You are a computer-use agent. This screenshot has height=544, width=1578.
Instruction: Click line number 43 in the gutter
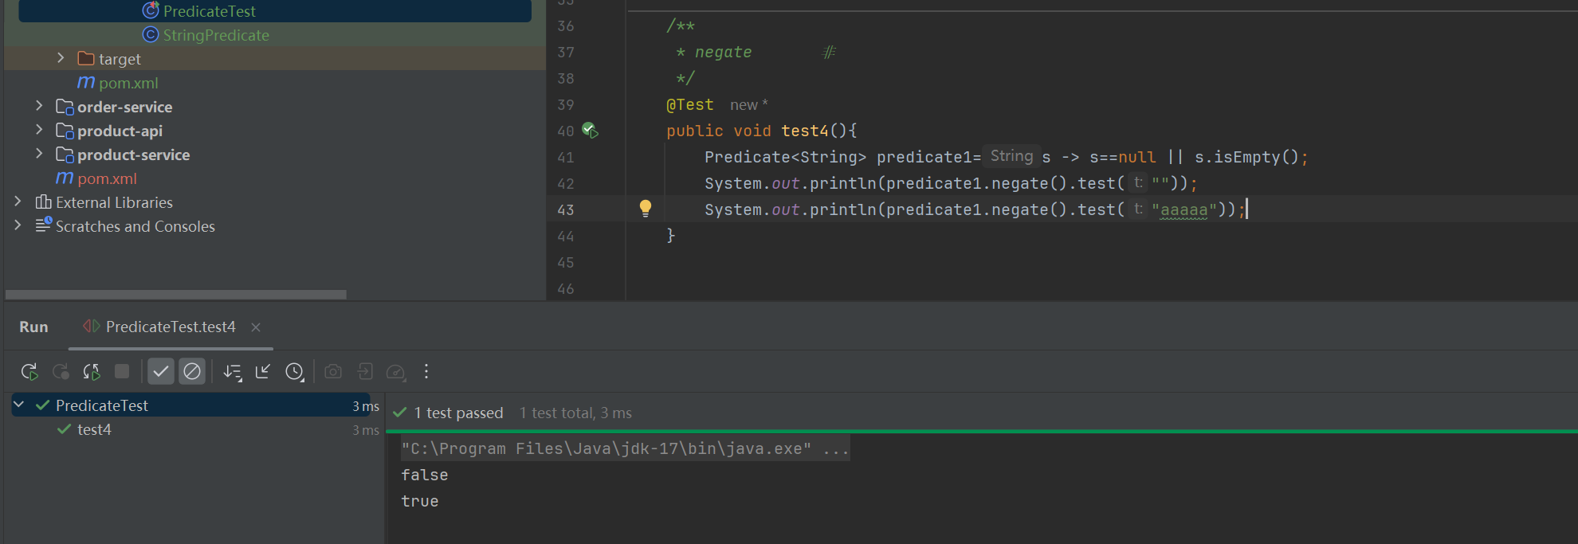[566, 209]
